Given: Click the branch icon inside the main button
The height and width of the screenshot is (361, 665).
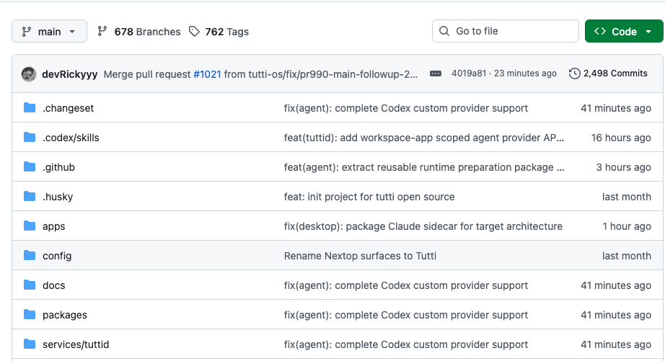Looking at the screenshot, I should click(x=26, y=32).
